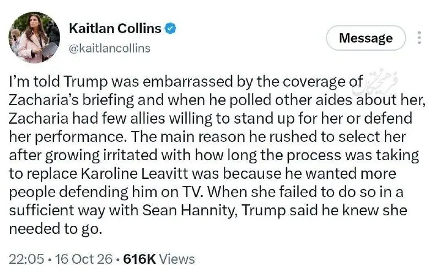Screen dimensions: 441x276
Task: Click the 22:05 post timestamp
Action: pos(26,259)
